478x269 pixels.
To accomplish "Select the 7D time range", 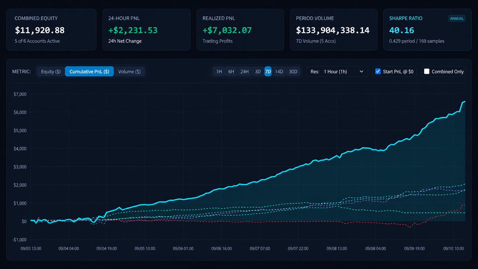I will pyautogui.click(x=268, y=72).
